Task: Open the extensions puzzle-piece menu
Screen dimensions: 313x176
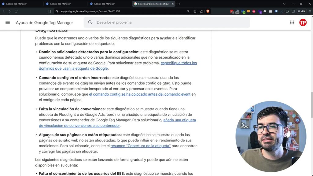Action: tap(287, 11)
